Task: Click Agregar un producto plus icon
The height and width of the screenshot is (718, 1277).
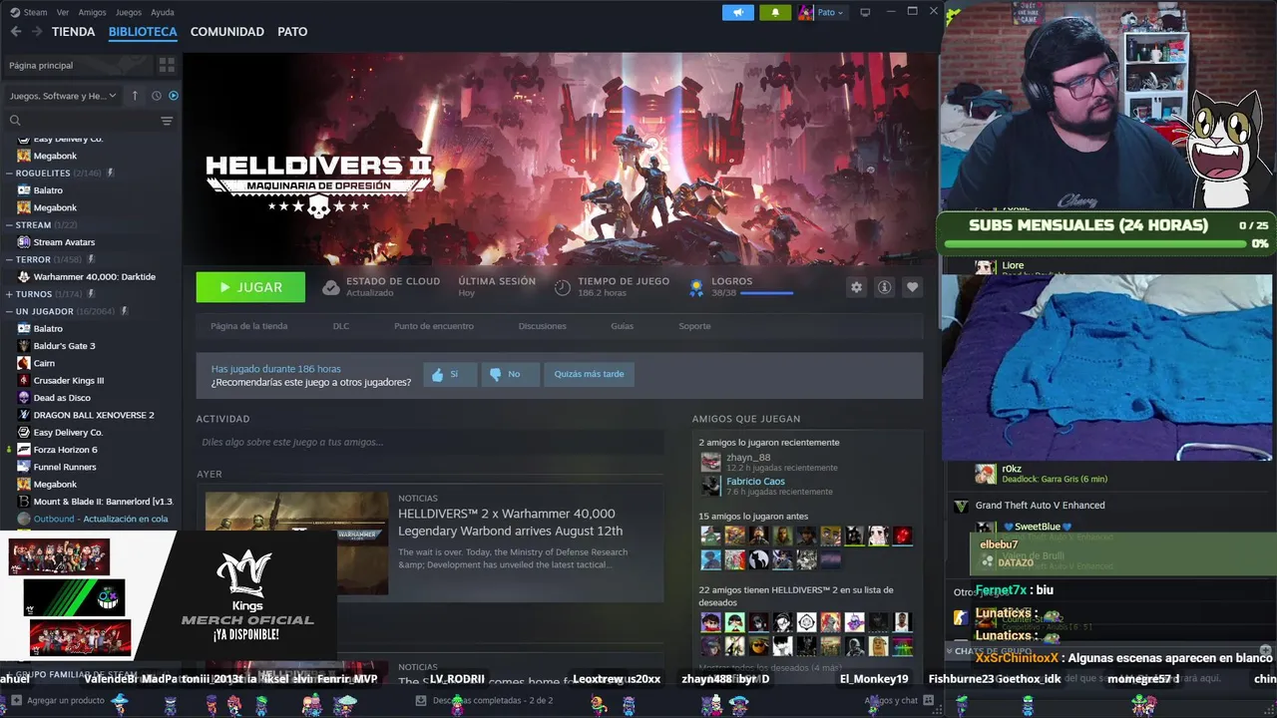Action: (x=14, y=701)
